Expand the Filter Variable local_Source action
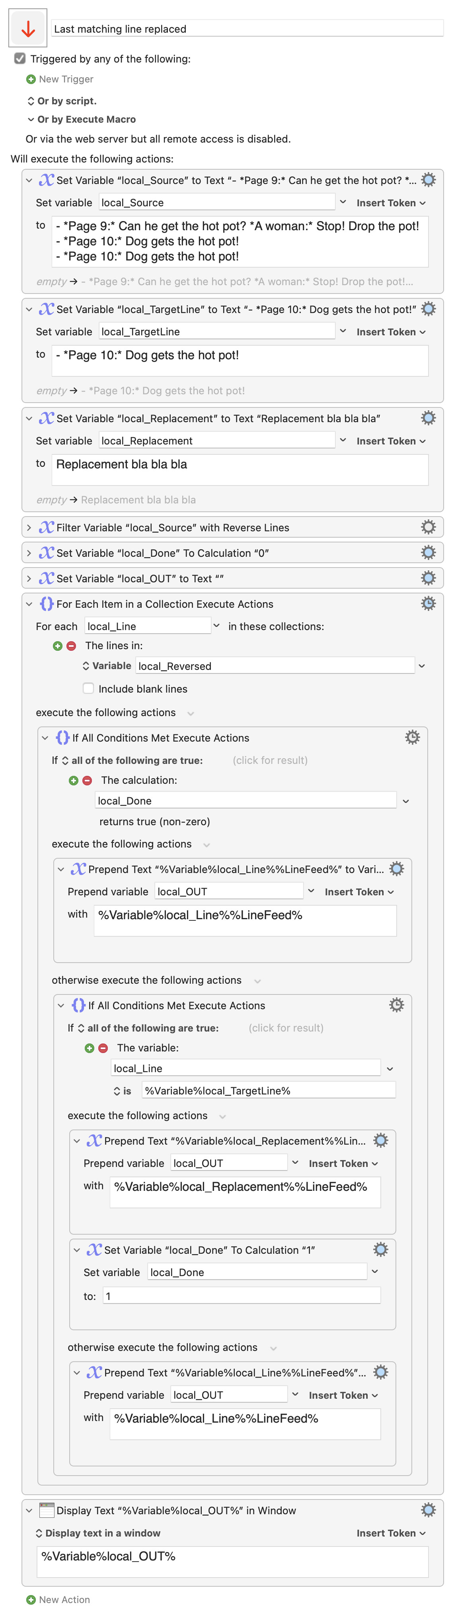452x1613 pixels. pyautogui.click(x=29, y=528)
